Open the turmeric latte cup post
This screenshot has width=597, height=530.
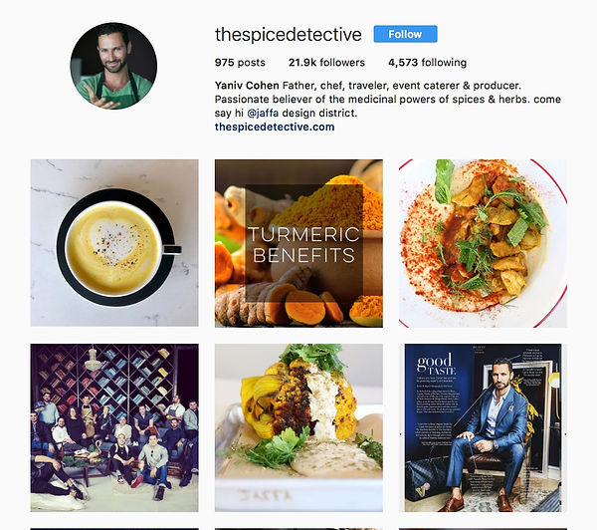pos(114,243)
